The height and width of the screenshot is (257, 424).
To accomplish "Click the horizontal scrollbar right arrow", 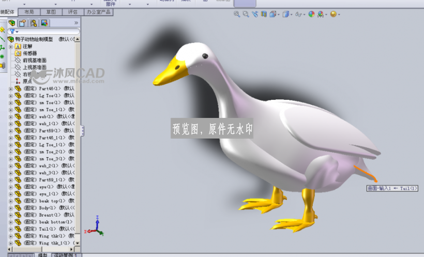I will point(72,249).
